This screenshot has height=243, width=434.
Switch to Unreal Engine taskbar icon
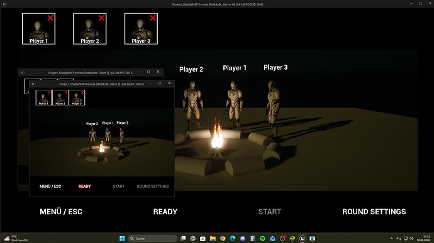(x=303, y=239)
